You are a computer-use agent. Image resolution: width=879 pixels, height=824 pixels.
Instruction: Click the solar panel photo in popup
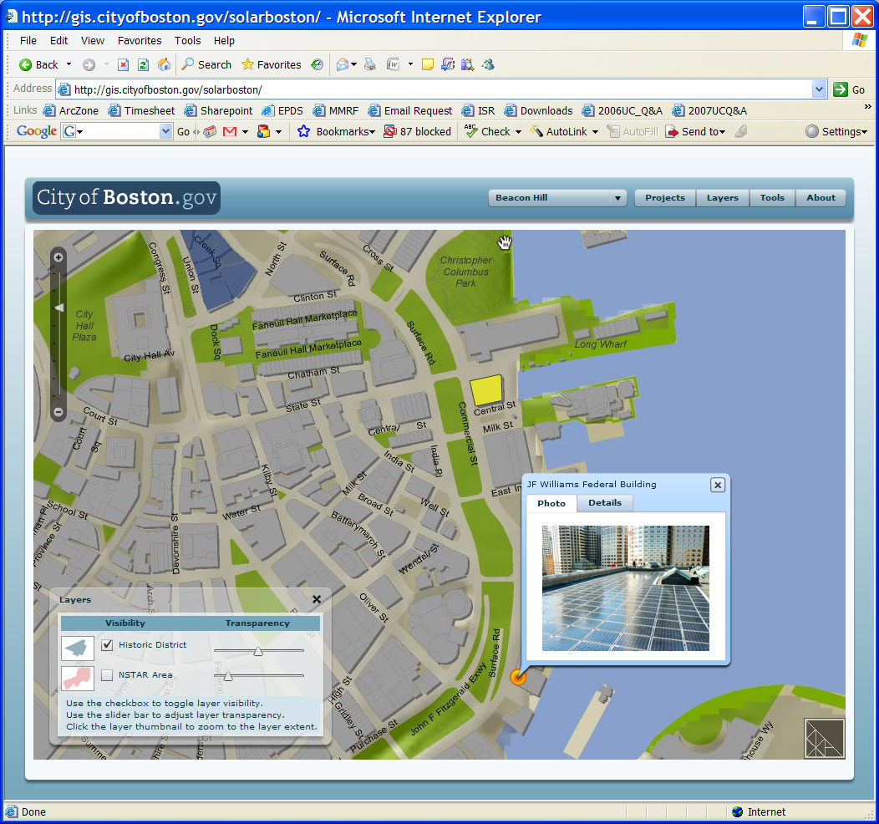pyautogui.click(x=626, y=588)
